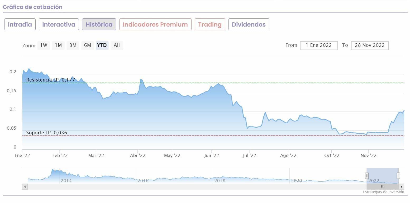
Task: Open the Indicadores Premium tab
Action: (x=155, y=24)
